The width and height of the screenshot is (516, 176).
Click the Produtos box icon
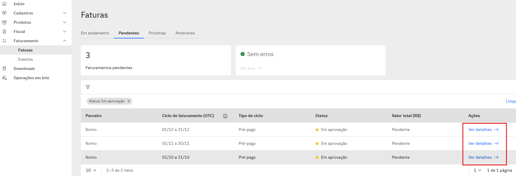(x=4, y=22)
